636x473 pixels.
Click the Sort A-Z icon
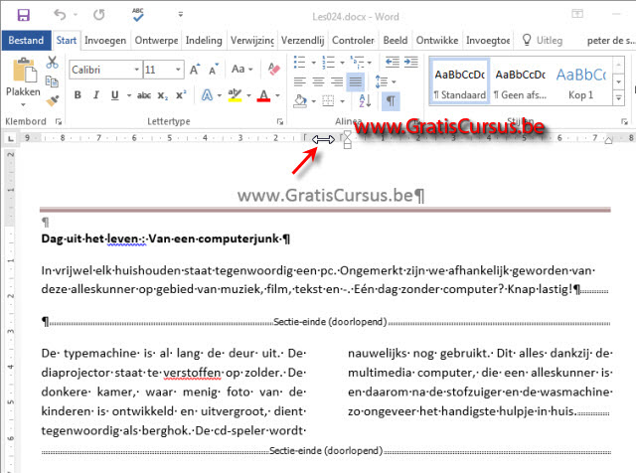(x=365, y=100)
